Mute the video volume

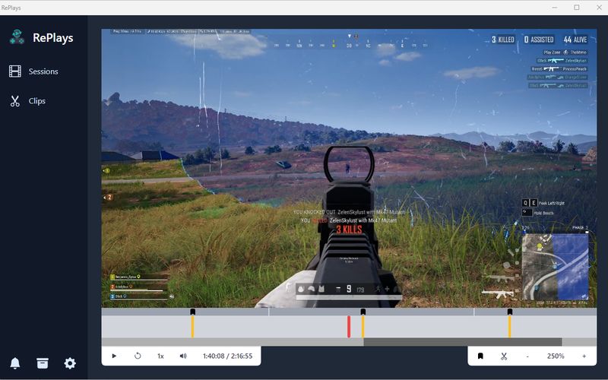[183, 356]
